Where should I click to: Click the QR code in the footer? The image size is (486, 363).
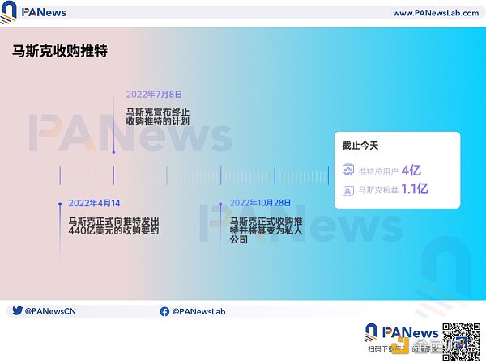(x=461, y=339)
